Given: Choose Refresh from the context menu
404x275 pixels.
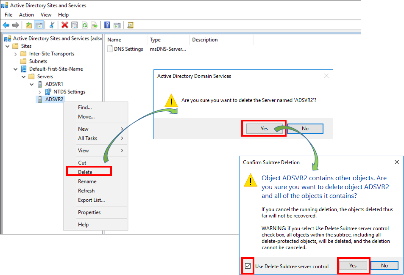Looking at the screenshot, I should 95,191.
